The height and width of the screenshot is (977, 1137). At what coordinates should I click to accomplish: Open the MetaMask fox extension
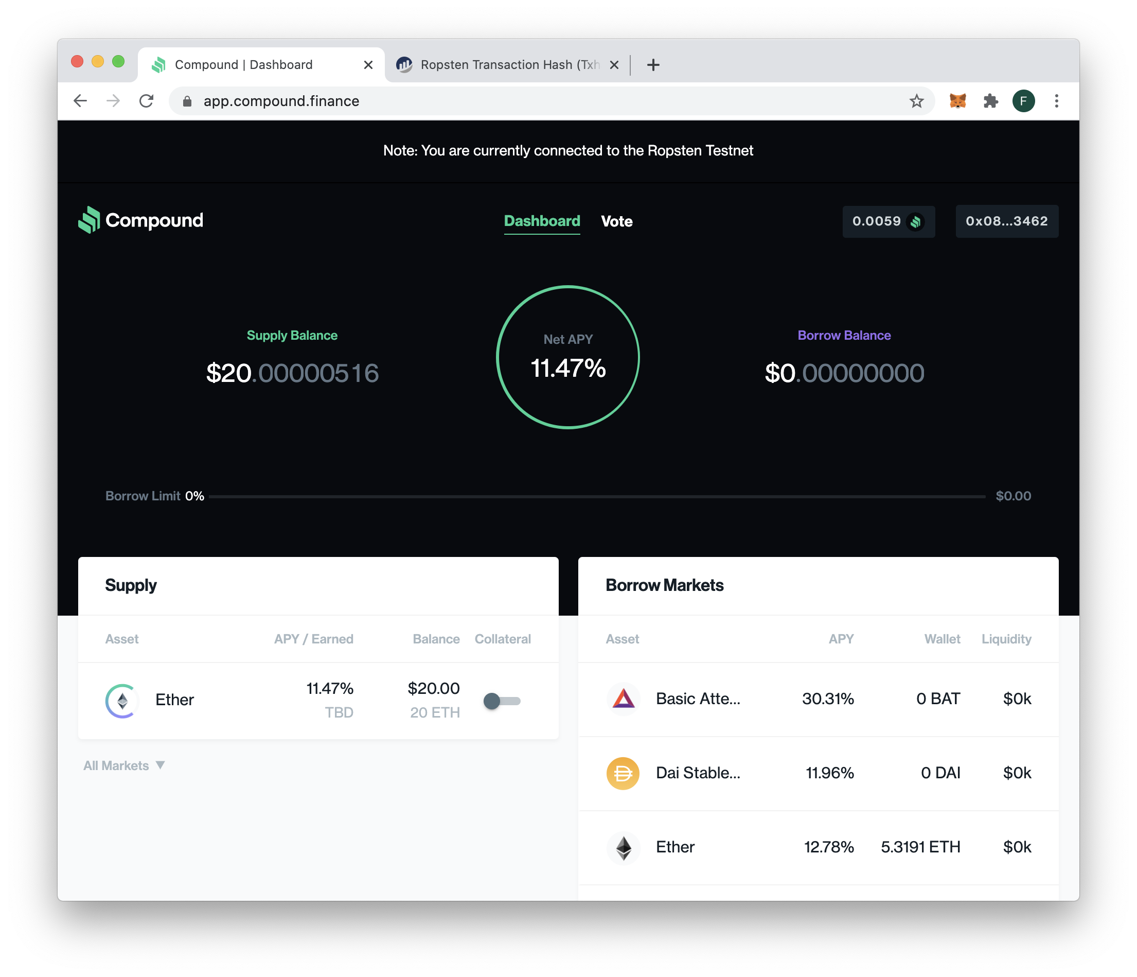pyautogui.click(x=957, y=101)
